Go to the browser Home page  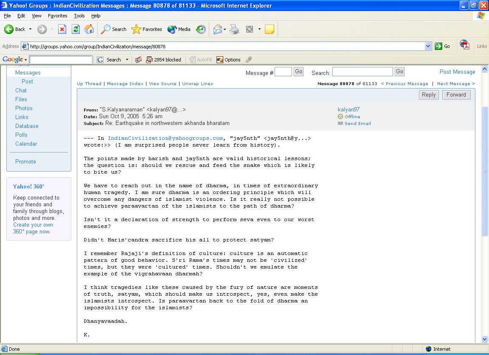click(x=89, y=29)
